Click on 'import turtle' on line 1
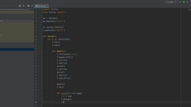 [x=50, y=9]
